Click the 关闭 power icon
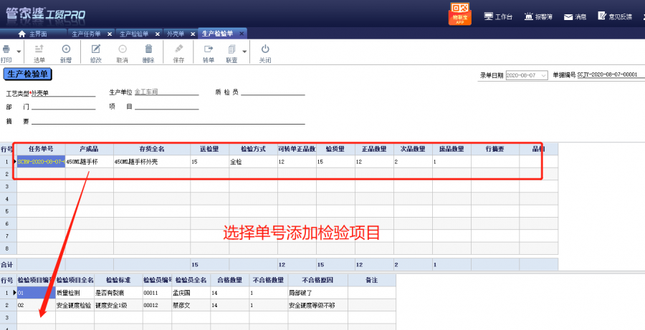645x330 pixels. point(265,49)
